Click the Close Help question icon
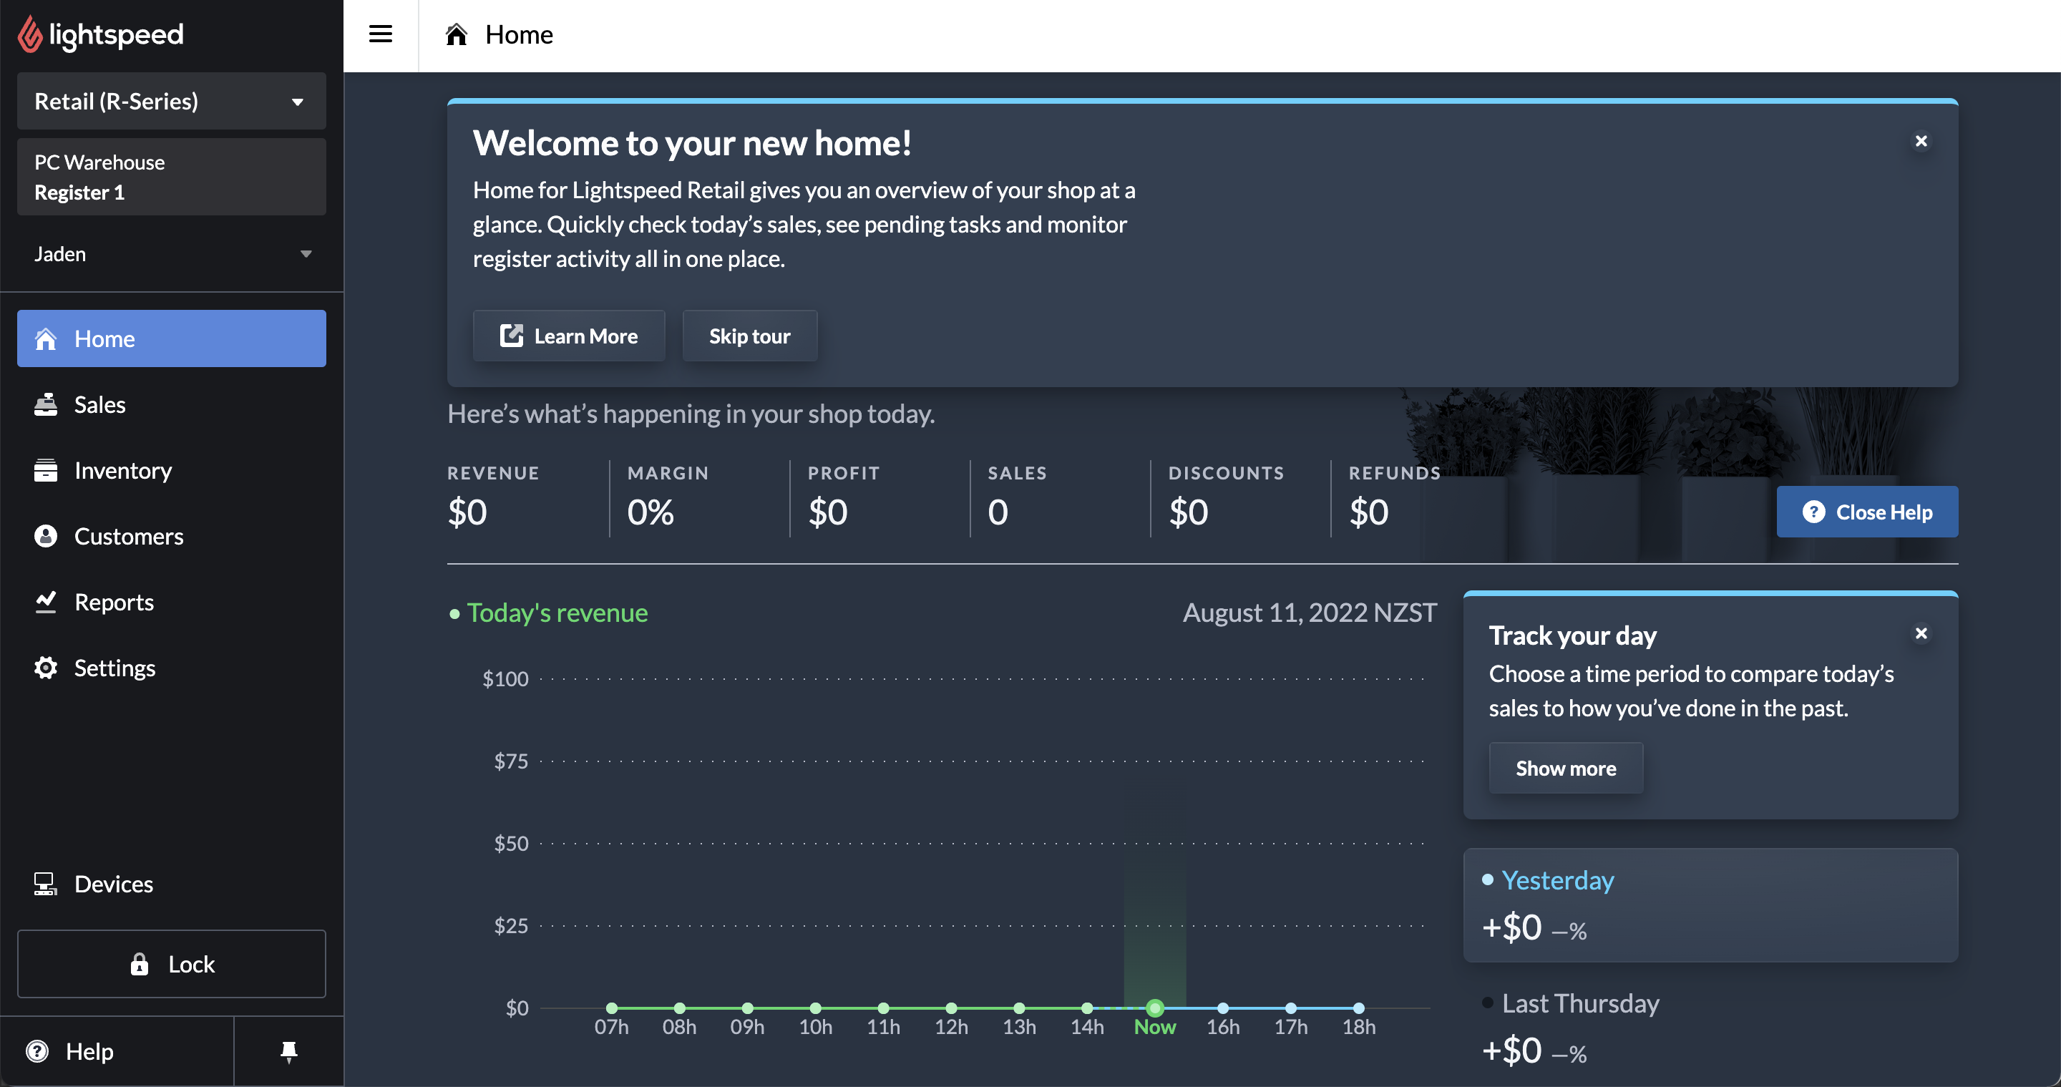Viewport: 2061px width, 1087px height. pos(1813,512)
